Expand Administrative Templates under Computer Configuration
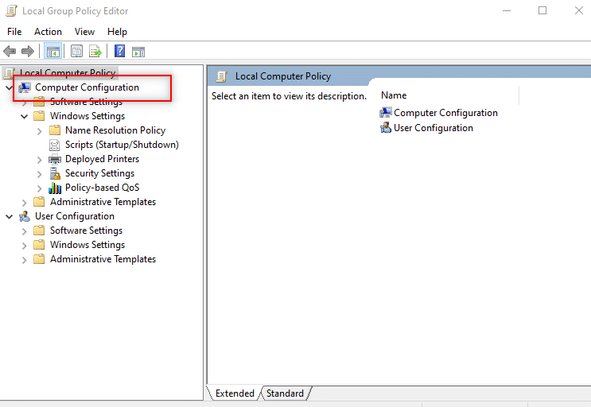 [x=25, y=203]
